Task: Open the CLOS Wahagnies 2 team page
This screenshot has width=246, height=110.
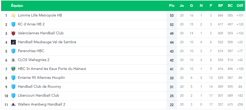Action: pyautogui.click(x=33, y=60)
